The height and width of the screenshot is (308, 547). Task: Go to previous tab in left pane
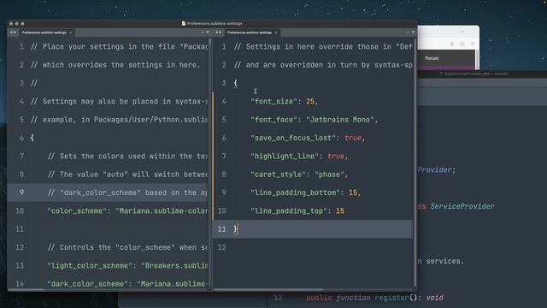(x=11, y=33)
